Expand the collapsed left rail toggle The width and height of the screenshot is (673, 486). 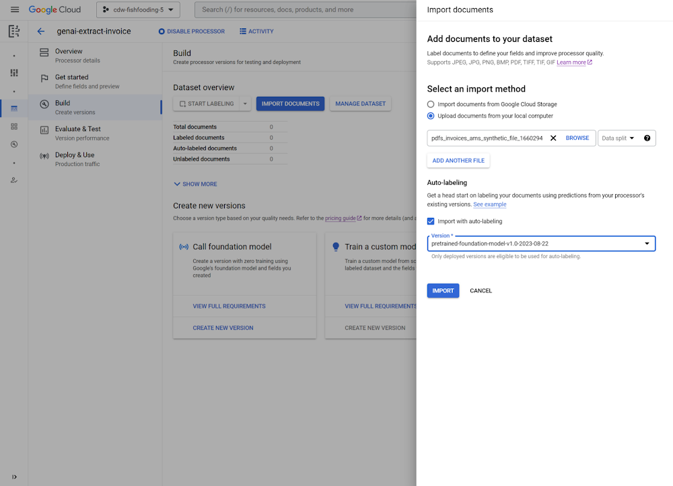(14, 477)
